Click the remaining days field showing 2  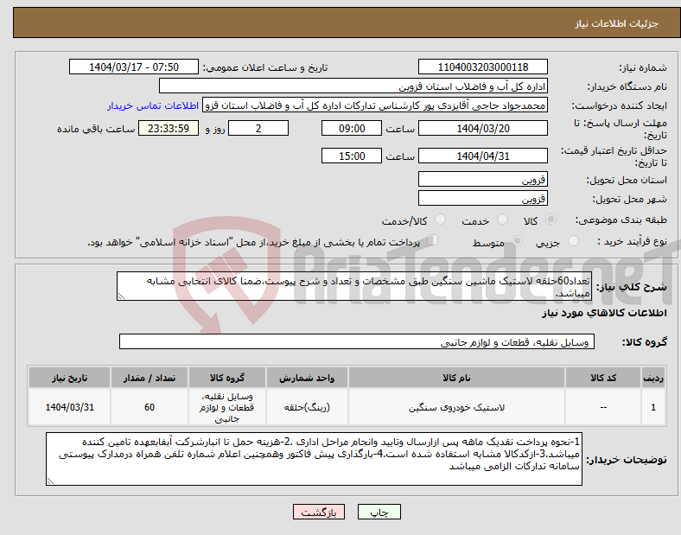[x=258, y=129]
